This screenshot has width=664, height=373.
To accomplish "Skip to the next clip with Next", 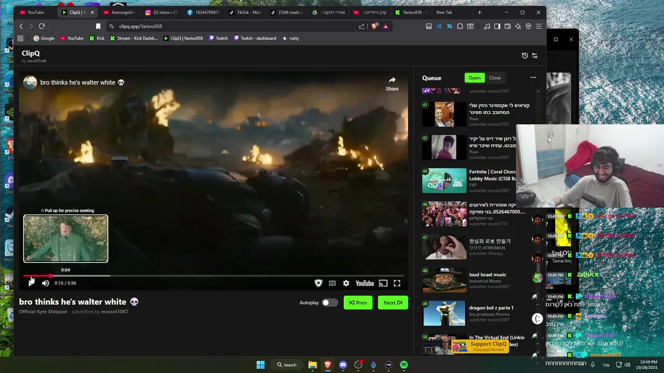I will click(393, 303).
